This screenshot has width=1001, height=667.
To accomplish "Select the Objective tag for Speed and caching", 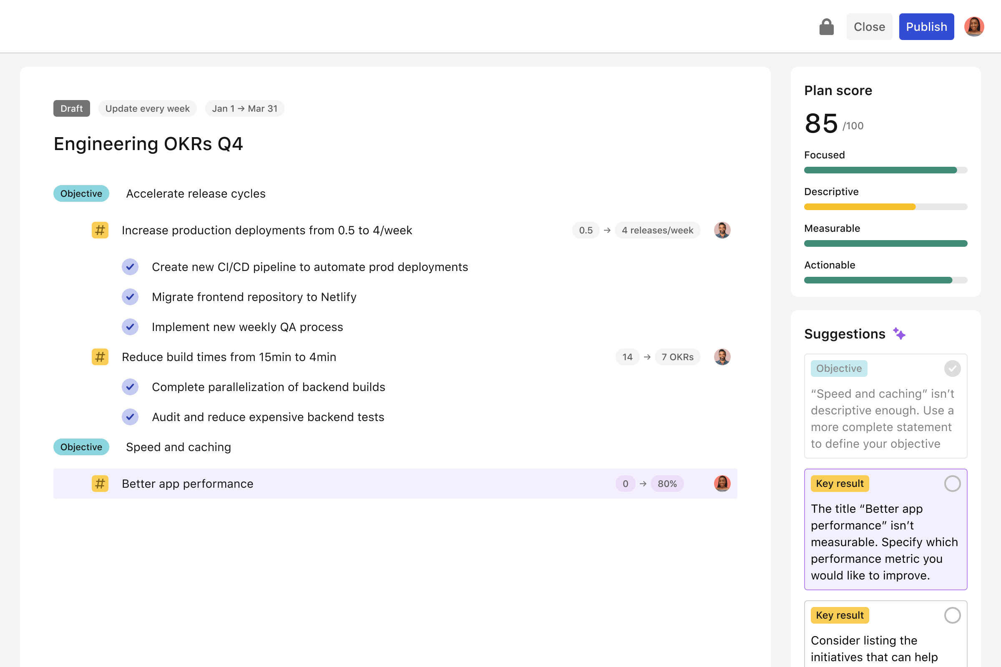I will click(x=81, y=447).
